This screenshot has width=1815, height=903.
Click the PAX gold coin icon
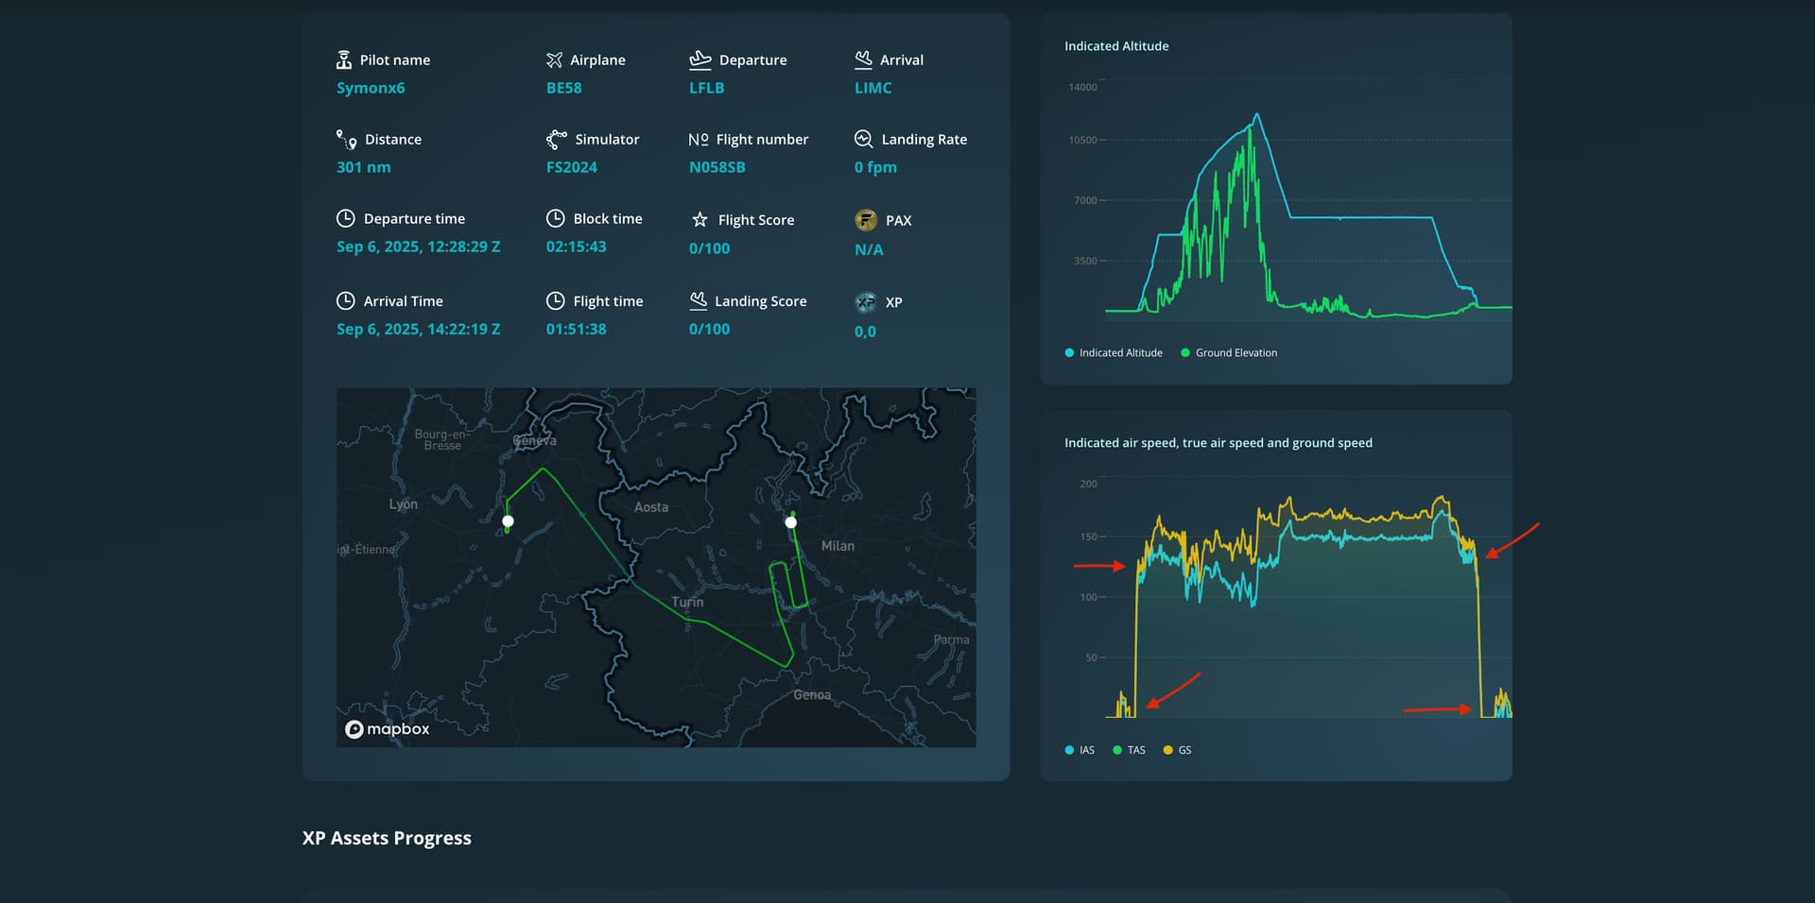[x=865, y=220]
